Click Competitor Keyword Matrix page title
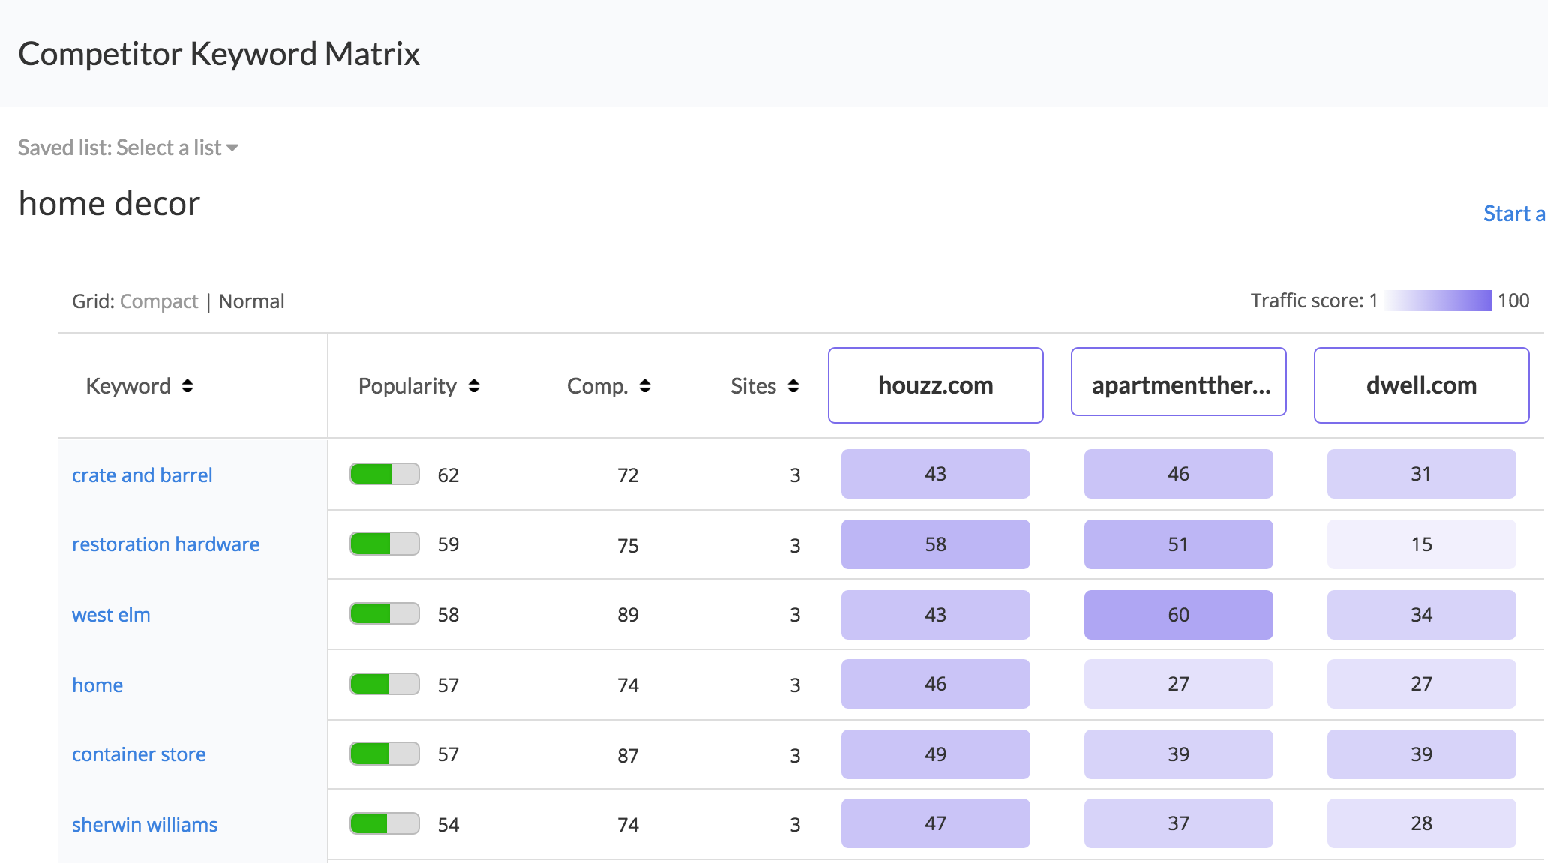Image resolution: width=1548 pixels, height=863 pixels. 219,54
